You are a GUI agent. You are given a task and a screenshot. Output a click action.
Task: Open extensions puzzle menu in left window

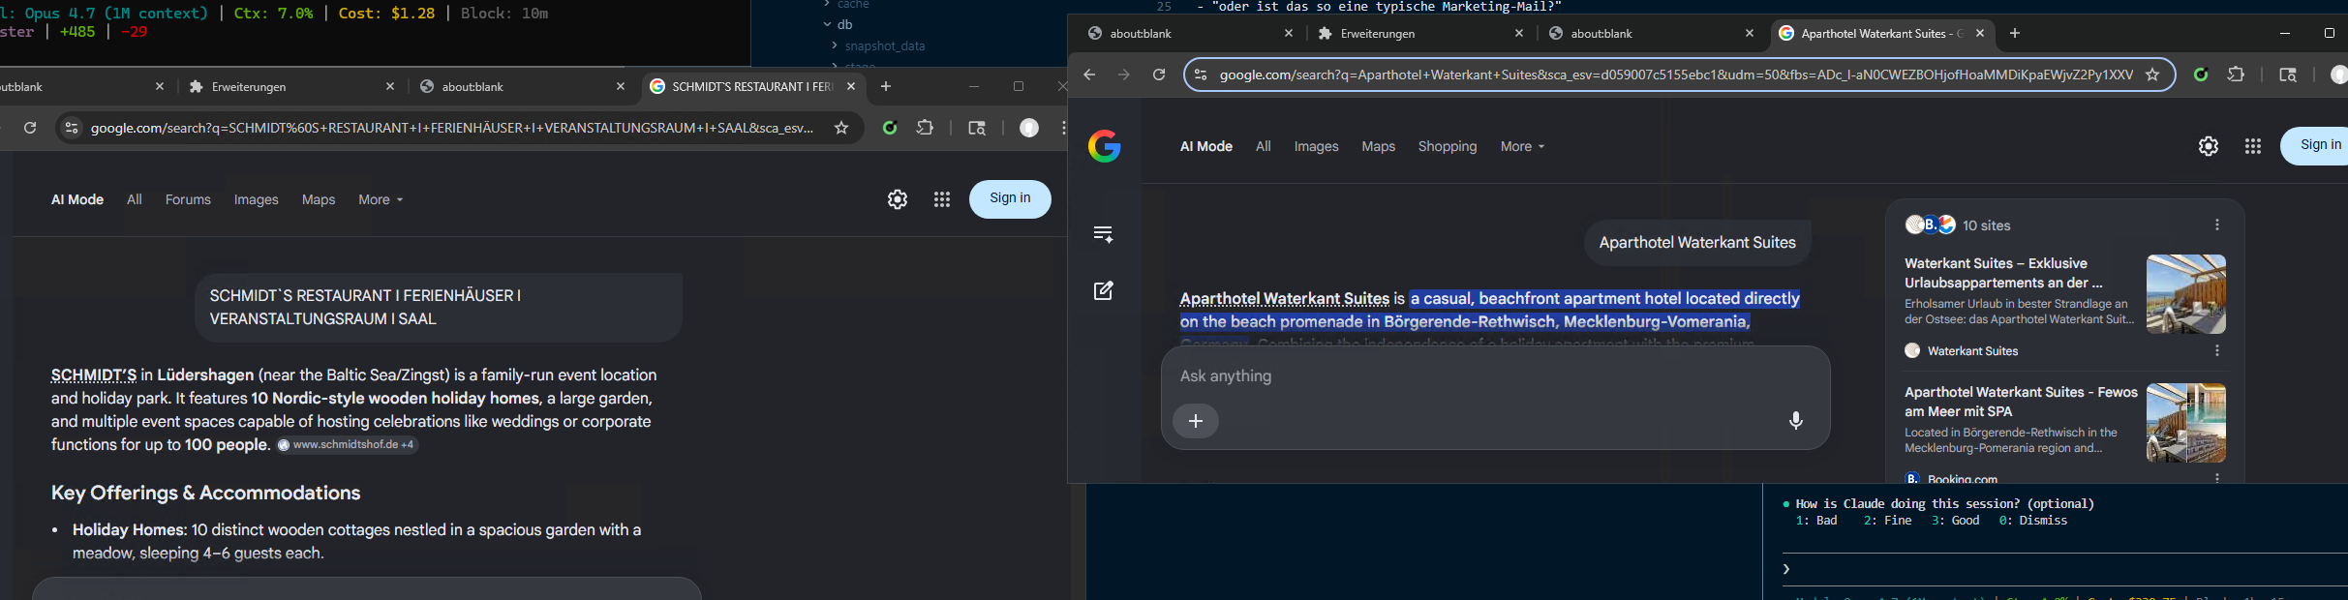click(x=925, y=128)
